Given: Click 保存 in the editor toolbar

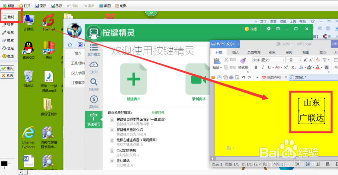Looking at the screenshot, I should (x=41, y=6).
